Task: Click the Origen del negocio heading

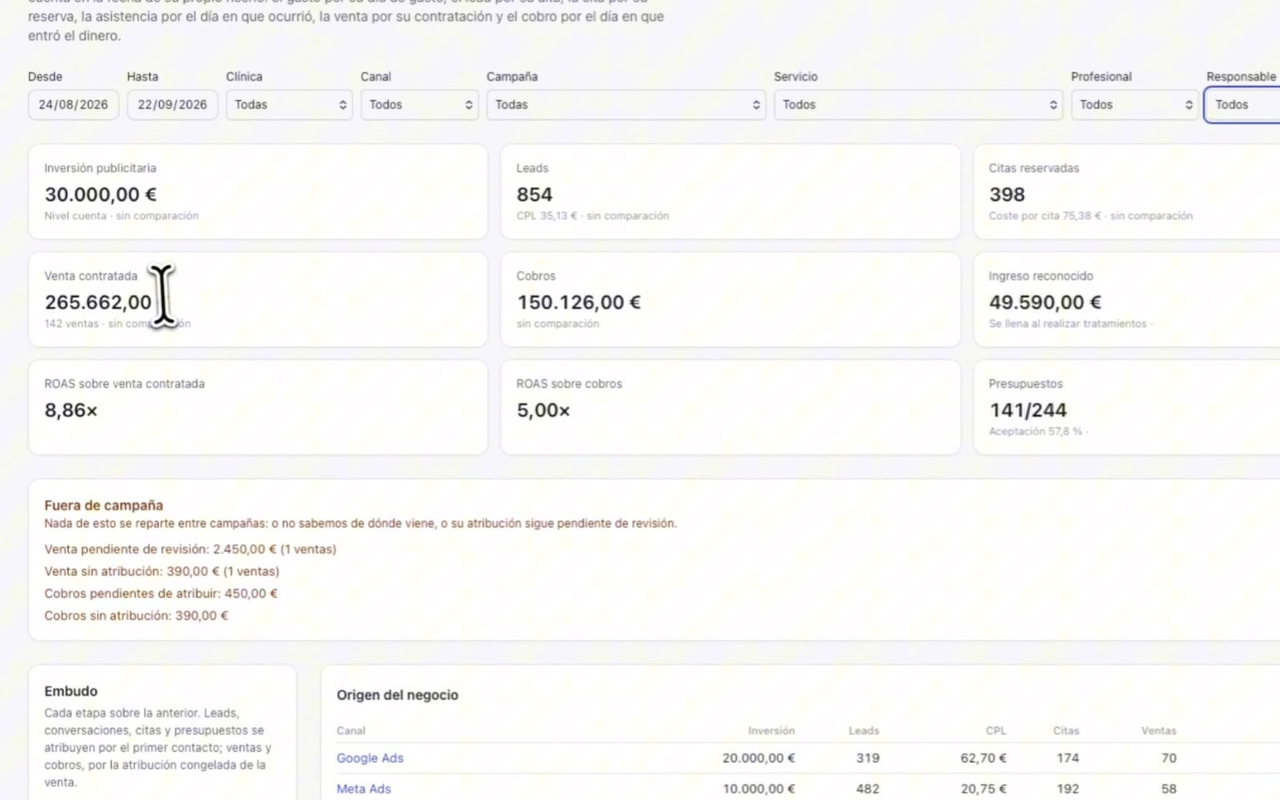Action: click(x=398, y=695)
